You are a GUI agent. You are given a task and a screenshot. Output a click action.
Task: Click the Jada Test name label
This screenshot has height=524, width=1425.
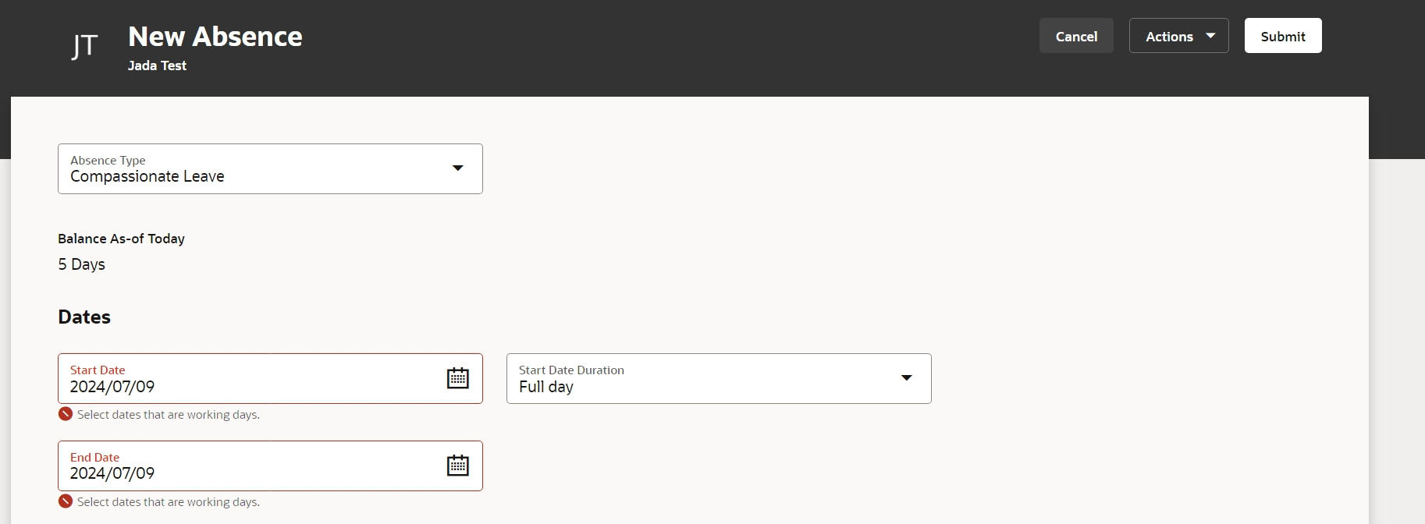point(157,65)
